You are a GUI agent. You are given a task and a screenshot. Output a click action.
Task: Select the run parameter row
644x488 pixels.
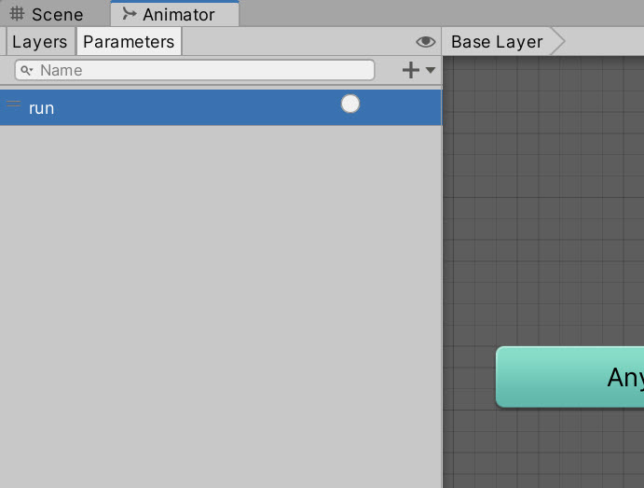(221, 107)
